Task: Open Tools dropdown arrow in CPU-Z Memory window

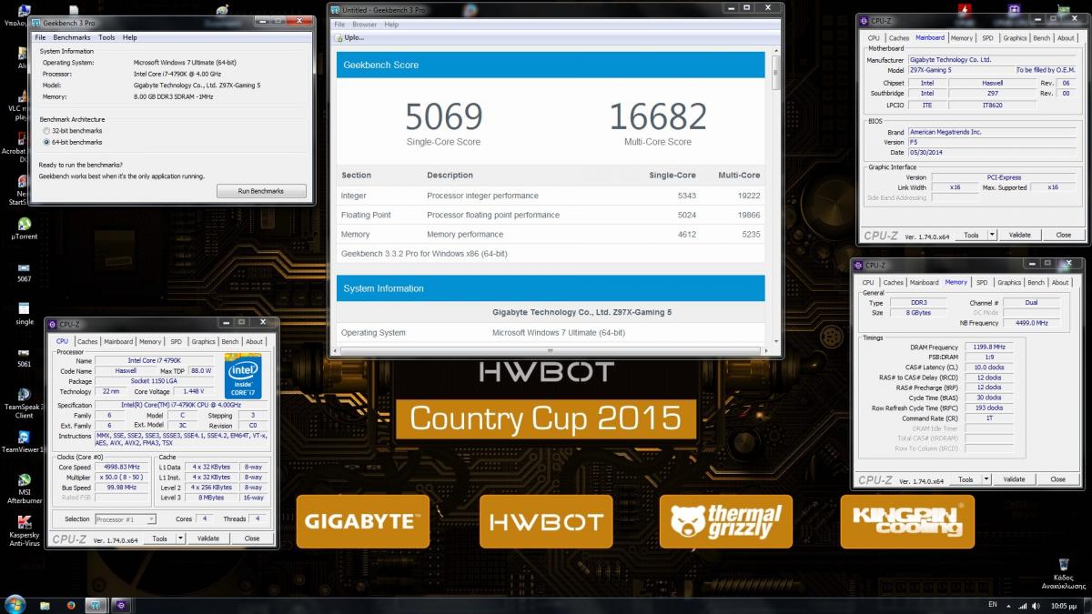Action: click(986, 479)
